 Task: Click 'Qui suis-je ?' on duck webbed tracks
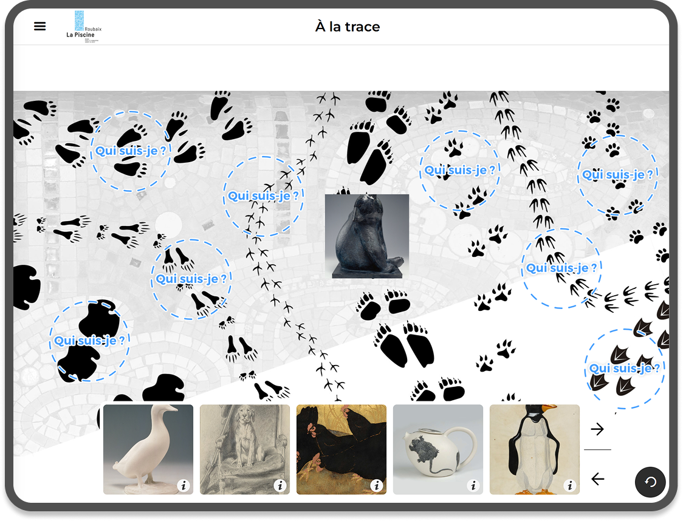(624, 368)
